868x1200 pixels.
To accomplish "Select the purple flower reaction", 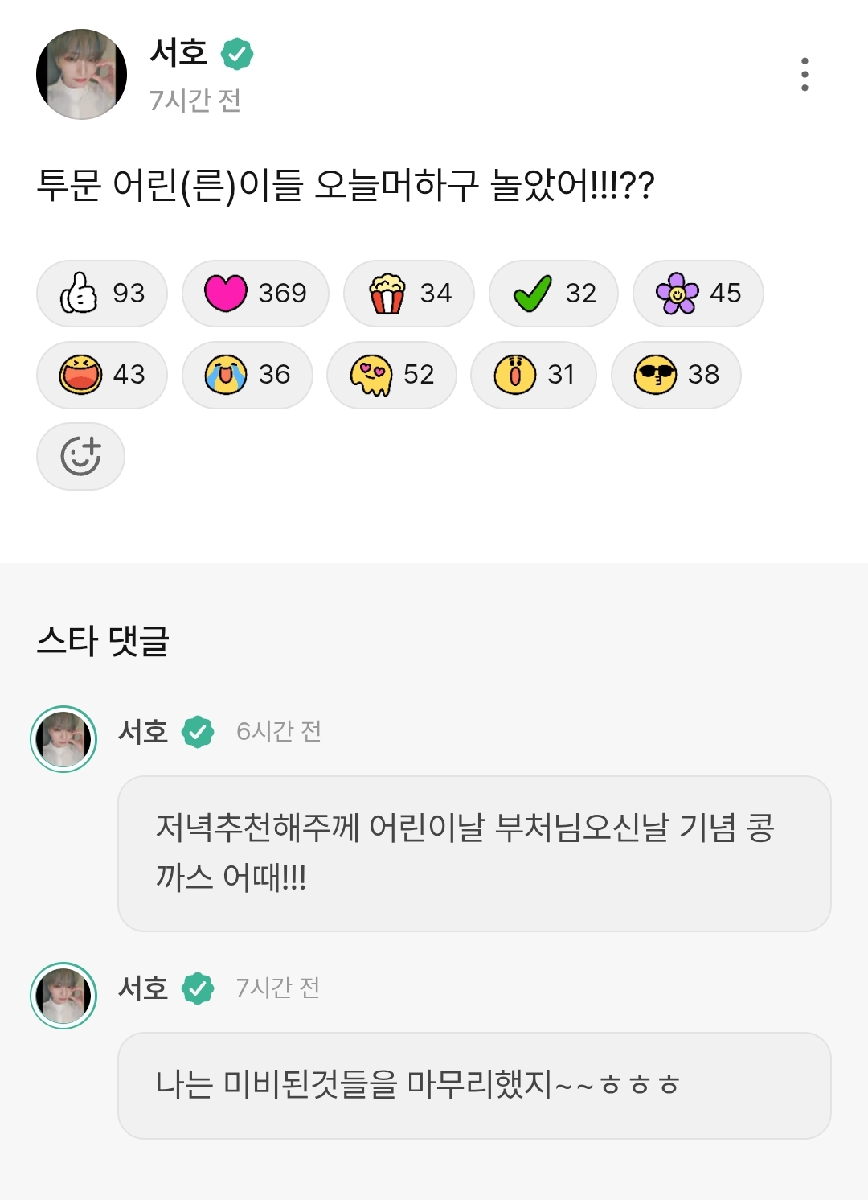I will pyautogui.click(x=698, y=294).
